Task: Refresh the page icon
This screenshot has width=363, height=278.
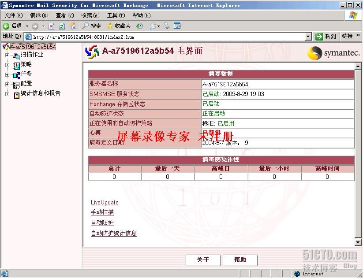Action: (x=62, y=26)
